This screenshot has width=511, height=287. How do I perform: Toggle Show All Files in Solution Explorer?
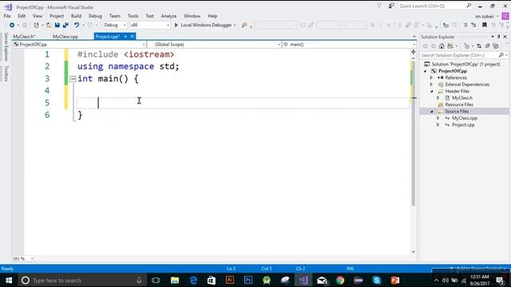496,46
